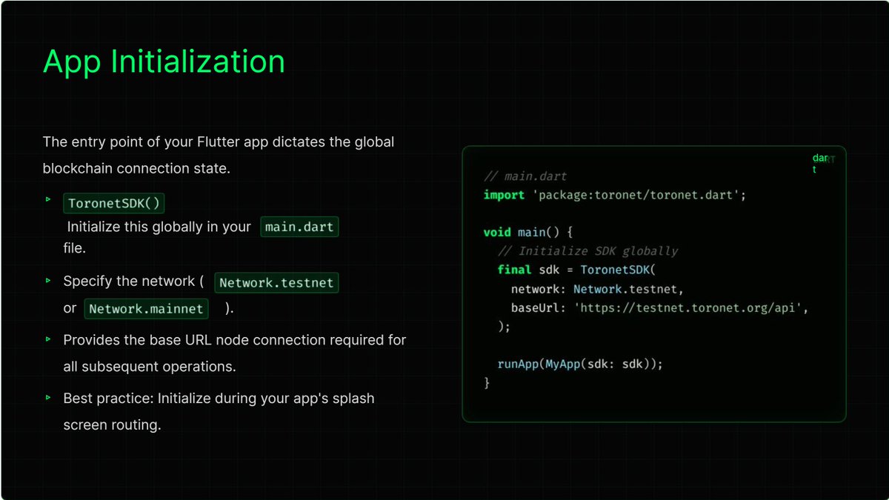Screen dimensions: 889x500
Task: Click the line "all subsequent operations."
Action: click(x=150, y=367)
